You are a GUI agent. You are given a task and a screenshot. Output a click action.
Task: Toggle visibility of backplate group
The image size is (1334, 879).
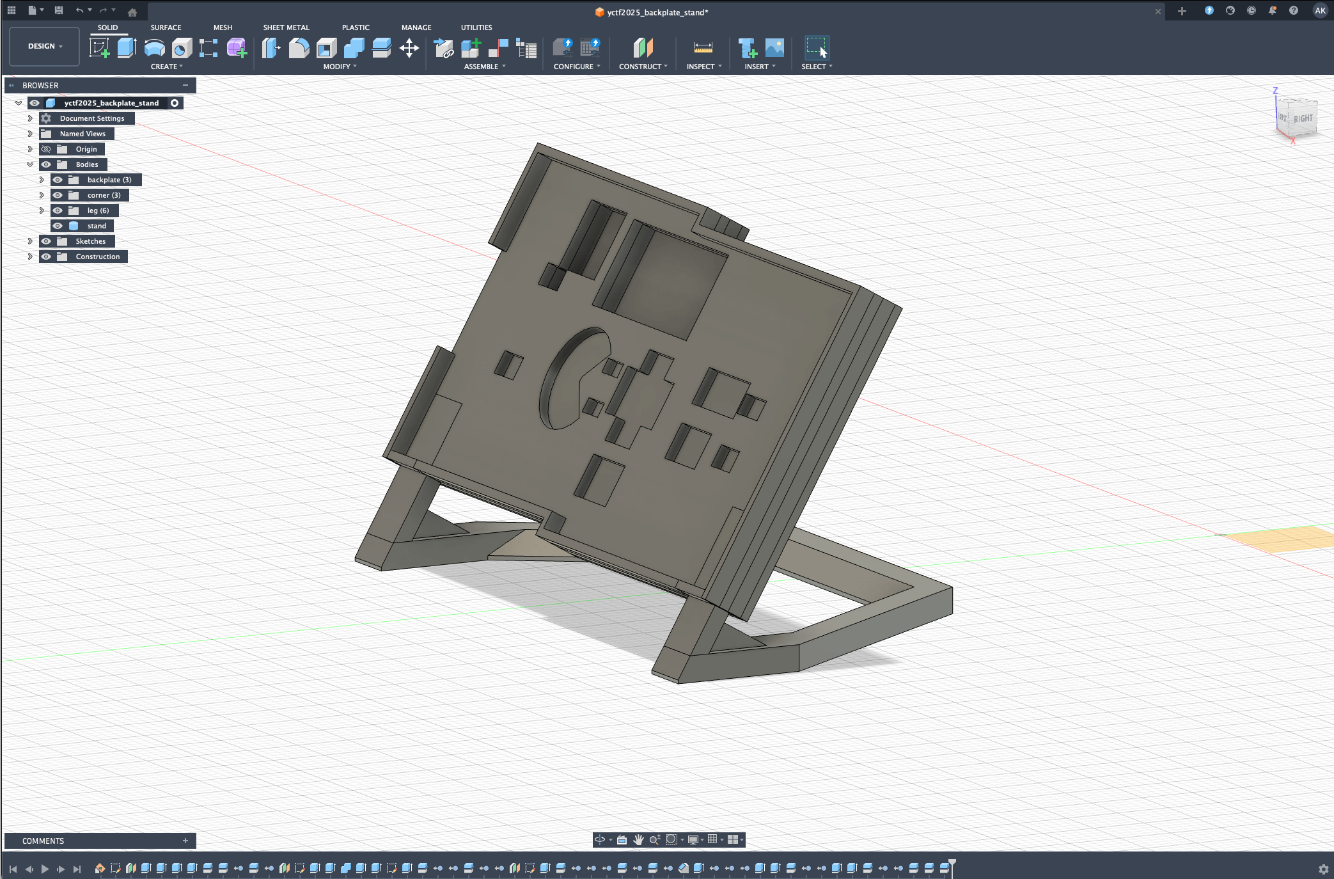[x=58, y=180]
